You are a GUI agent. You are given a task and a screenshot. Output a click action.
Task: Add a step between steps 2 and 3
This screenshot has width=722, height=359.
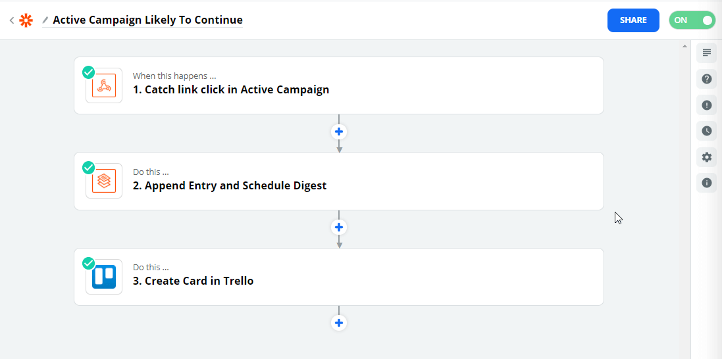coord(339,227)
